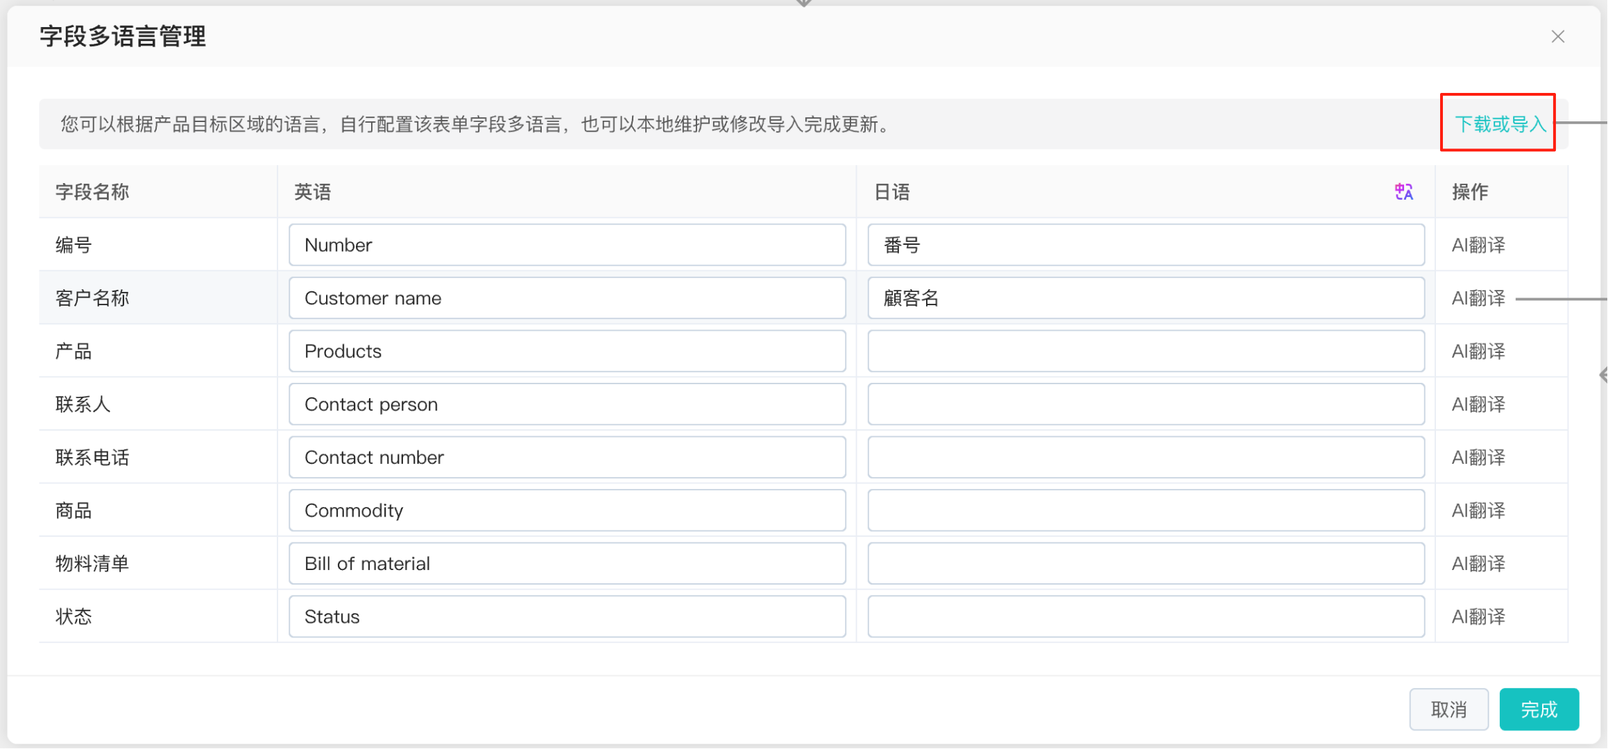
Task: Click the empty Japanese field for 产品
Action: click(1145, 352)
